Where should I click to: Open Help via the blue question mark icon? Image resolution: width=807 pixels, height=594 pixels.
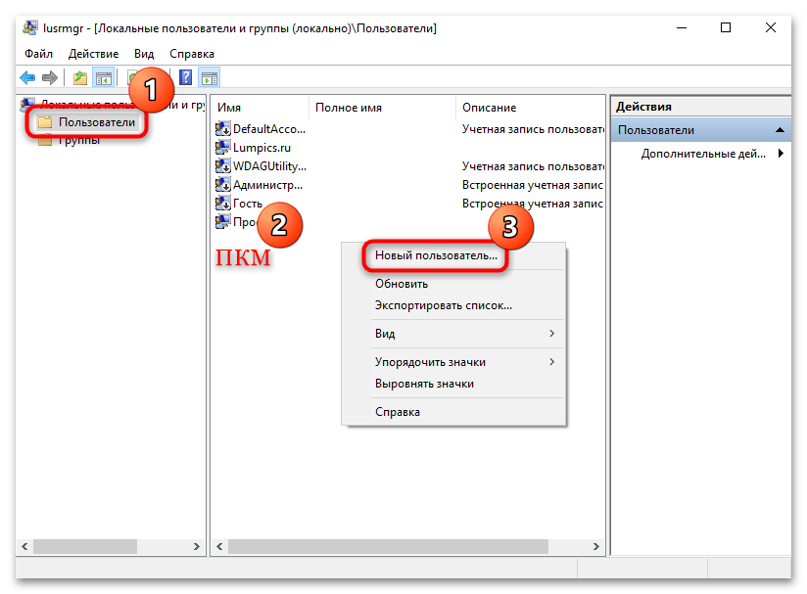point(185,77)
